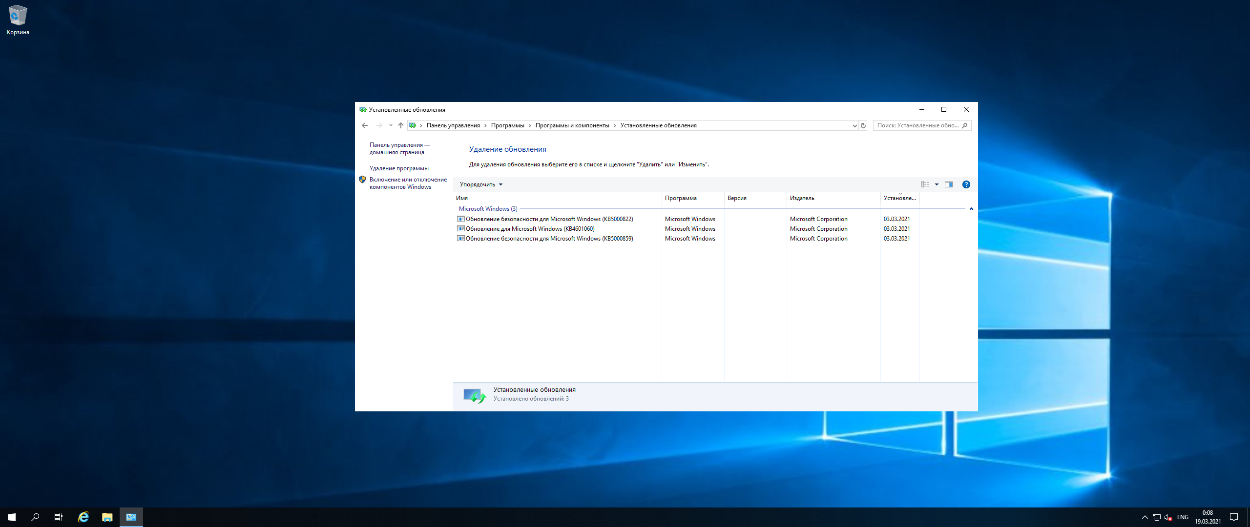Image resolution: width=1250 pixels, height=527 pixels.
Task: Click the address bar location icon
Action: [413, 125]
